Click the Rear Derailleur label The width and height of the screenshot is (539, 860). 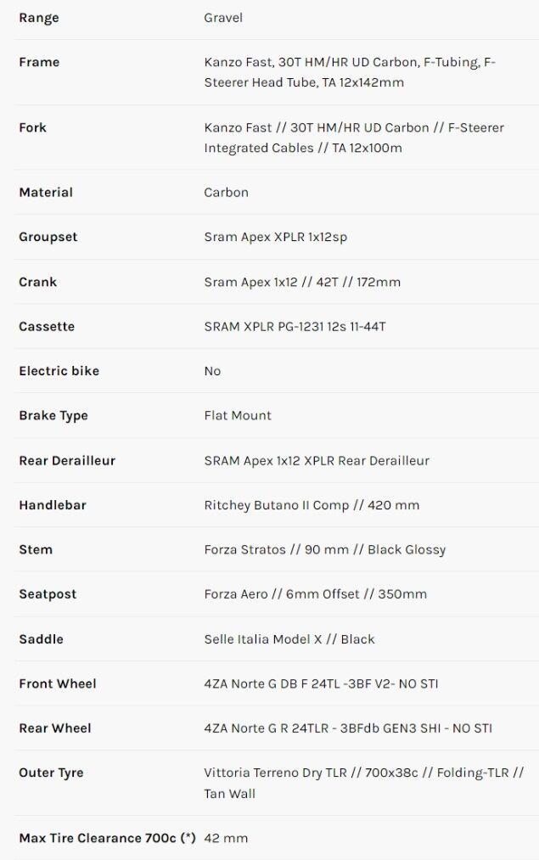(67, 460)
